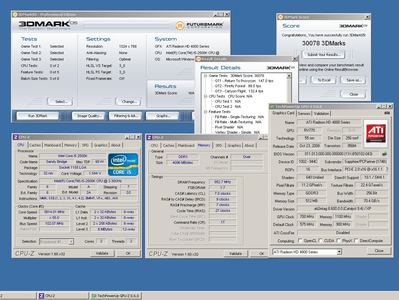This screenshot has height=300, width=399.
Task: Click TechPowerUp GPU-Z taskbar button
Action: coord(115,296)
